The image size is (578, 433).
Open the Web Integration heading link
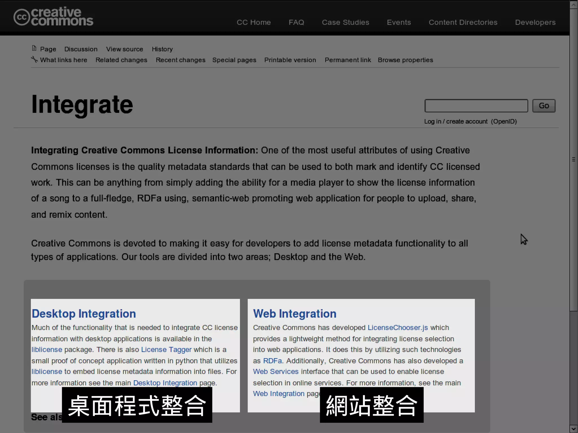click(295, 314)
